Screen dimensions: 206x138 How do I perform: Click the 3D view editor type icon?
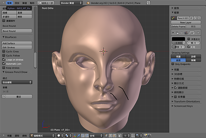pyautogui.click(x=3, y=136)
